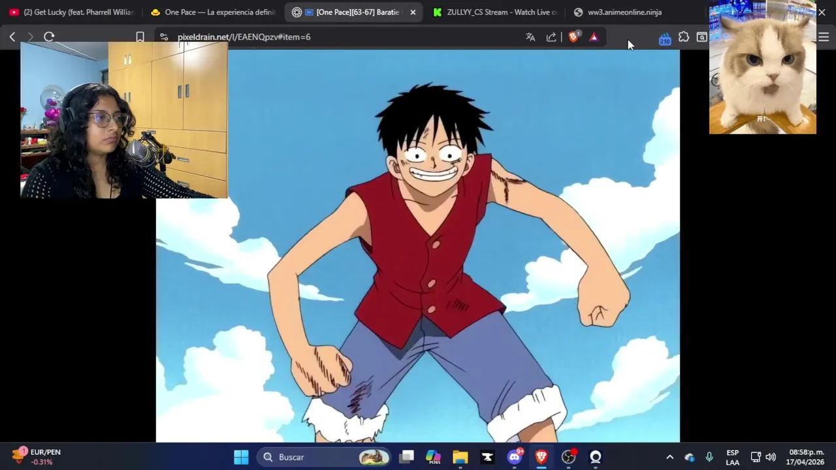The image size is (836, 470).
Task: Open OBS Studio from the taskbar
Action: tap(569, 457)
